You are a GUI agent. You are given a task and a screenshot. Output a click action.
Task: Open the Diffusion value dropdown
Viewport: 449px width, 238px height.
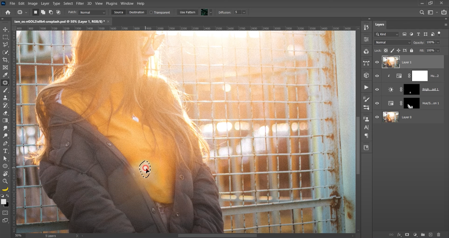(244, 12)
